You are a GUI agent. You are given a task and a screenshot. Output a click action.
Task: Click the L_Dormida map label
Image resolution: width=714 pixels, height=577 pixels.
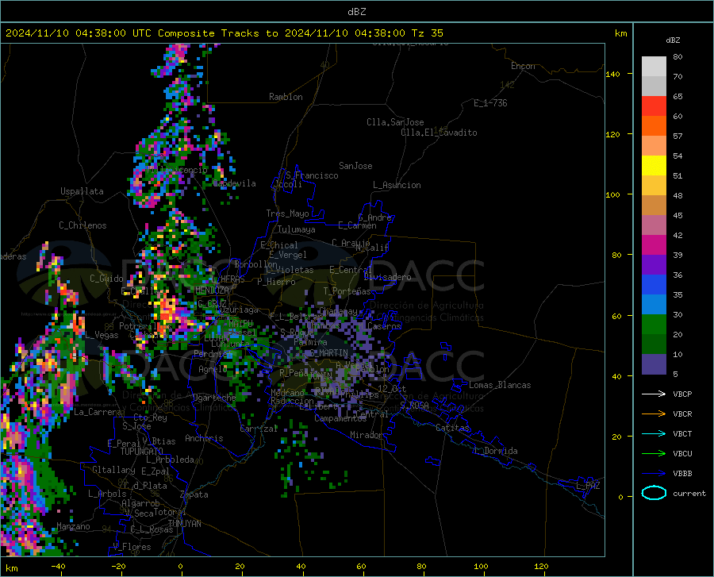pyautogui.click(x=495, y=451)
